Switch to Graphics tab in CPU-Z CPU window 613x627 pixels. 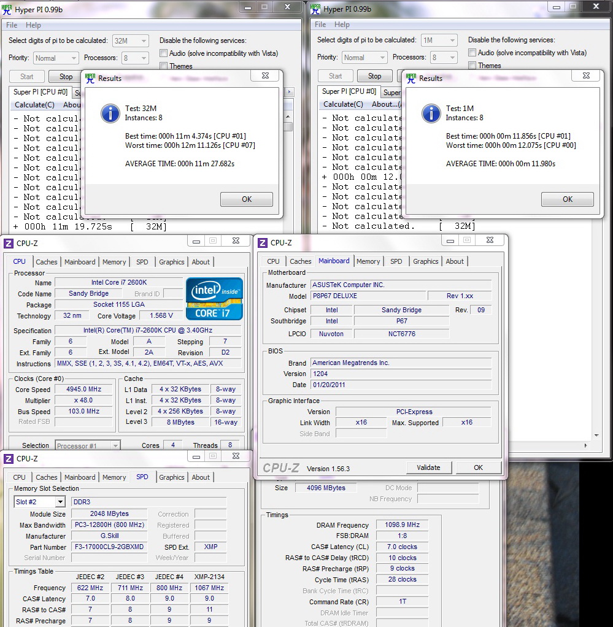(172, 262)
